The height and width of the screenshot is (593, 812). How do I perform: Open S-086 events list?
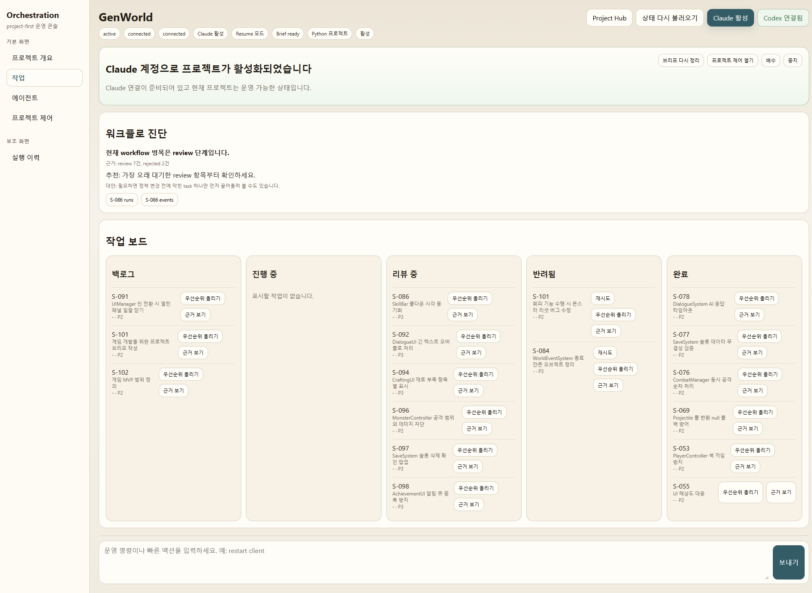click(159, 200)
